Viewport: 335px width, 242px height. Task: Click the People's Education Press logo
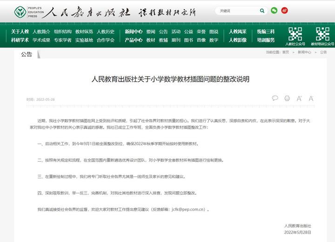tap(28, 11)
